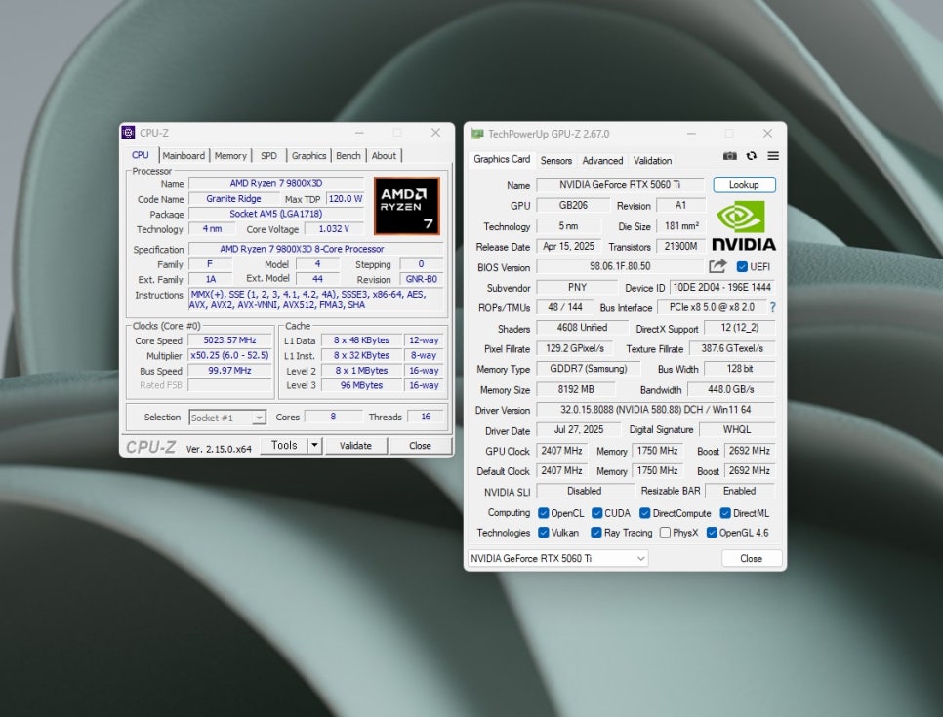Viewport: 943px width, 717px height.
Task: Click the Digital Signature value WHQL
Action: click(737, 430)
